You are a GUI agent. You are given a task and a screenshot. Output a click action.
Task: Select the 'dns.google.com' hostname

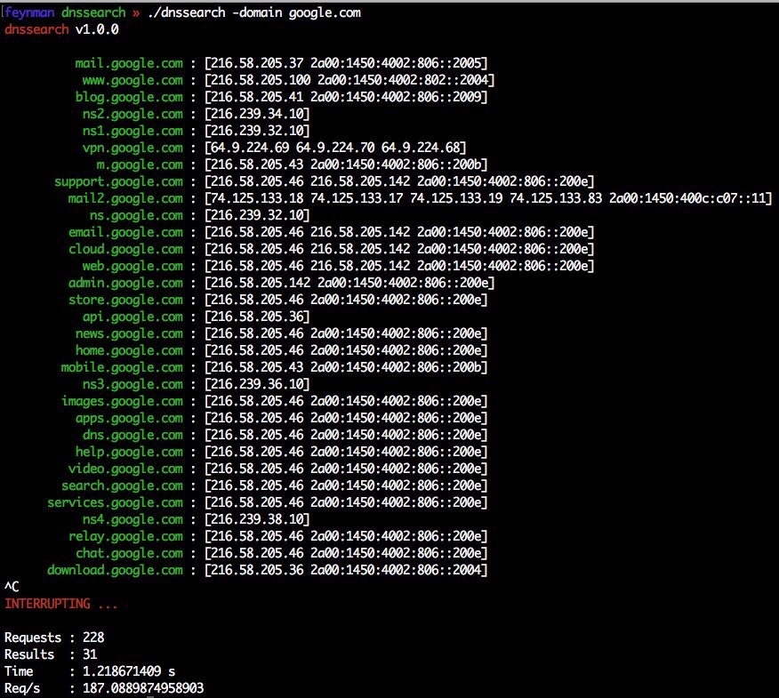133,435
